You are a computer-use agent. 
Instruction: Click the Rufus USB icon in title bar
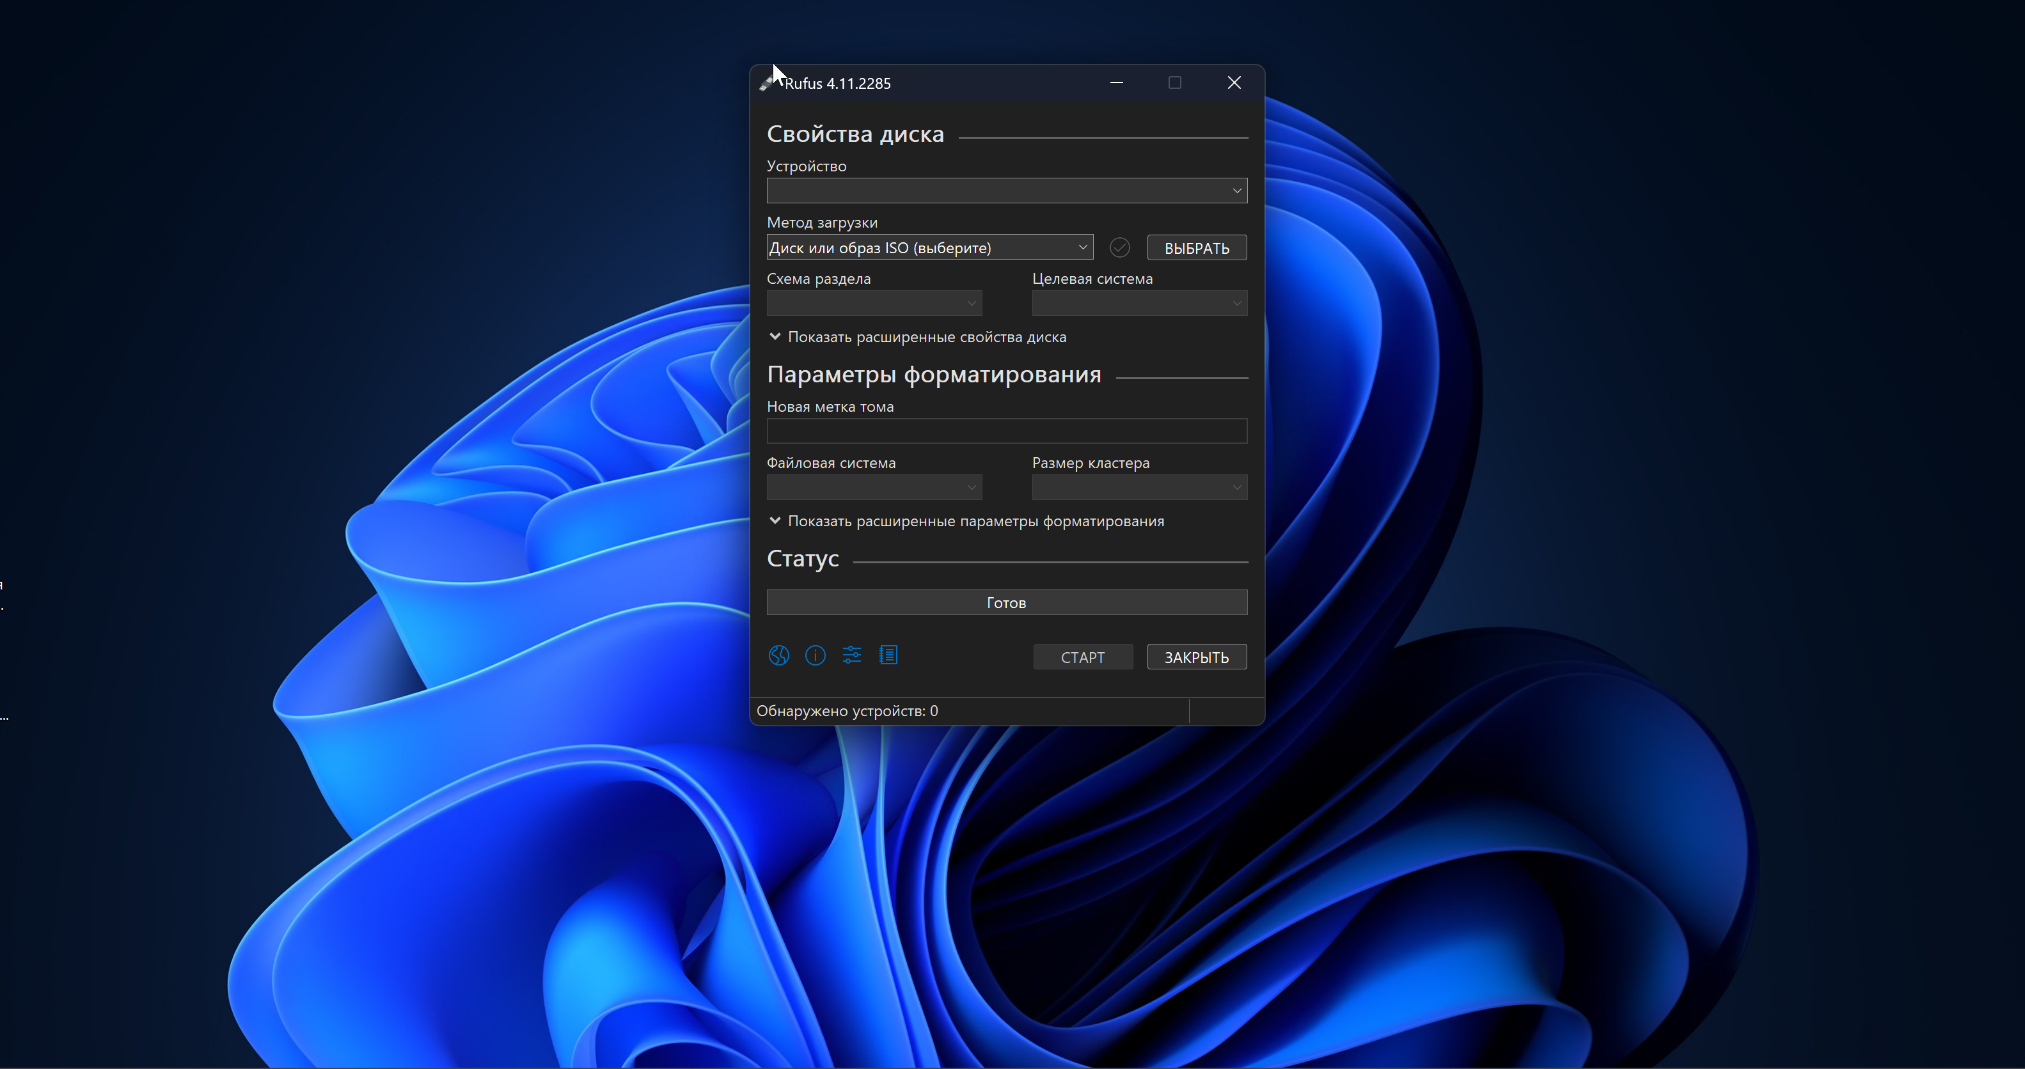[768, 83]
